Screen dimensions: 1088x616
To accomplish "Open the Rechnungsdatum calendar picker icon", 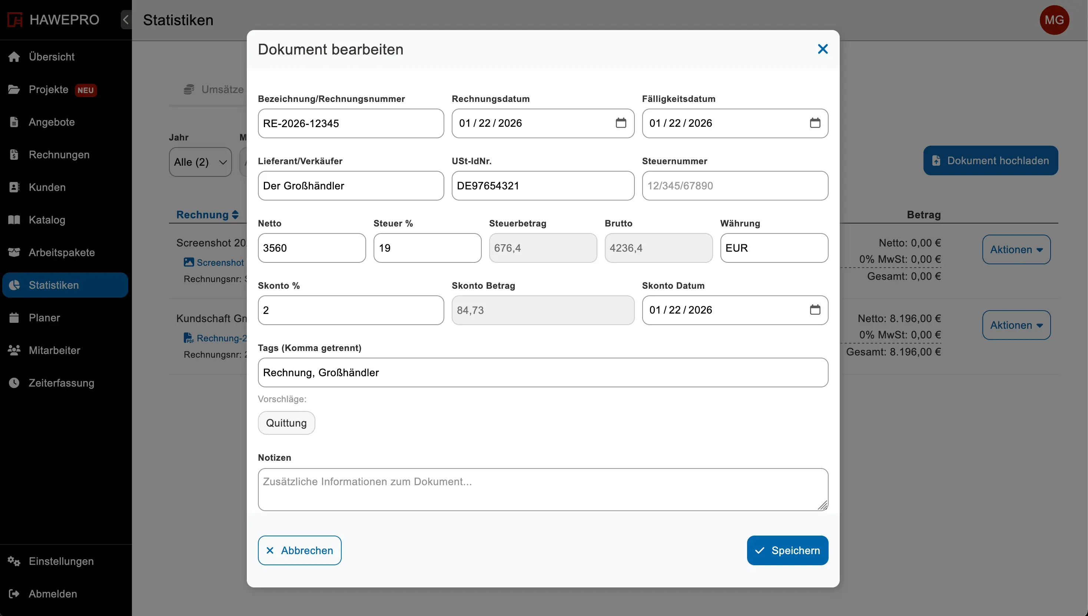I will [621, 123].
